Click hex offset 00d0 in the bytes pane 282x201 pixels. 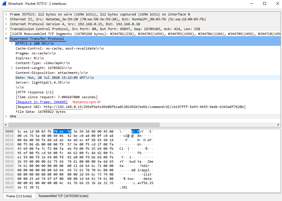(9, 187)
